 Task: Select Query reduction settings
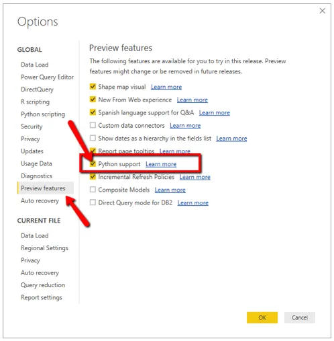point(43,285)
